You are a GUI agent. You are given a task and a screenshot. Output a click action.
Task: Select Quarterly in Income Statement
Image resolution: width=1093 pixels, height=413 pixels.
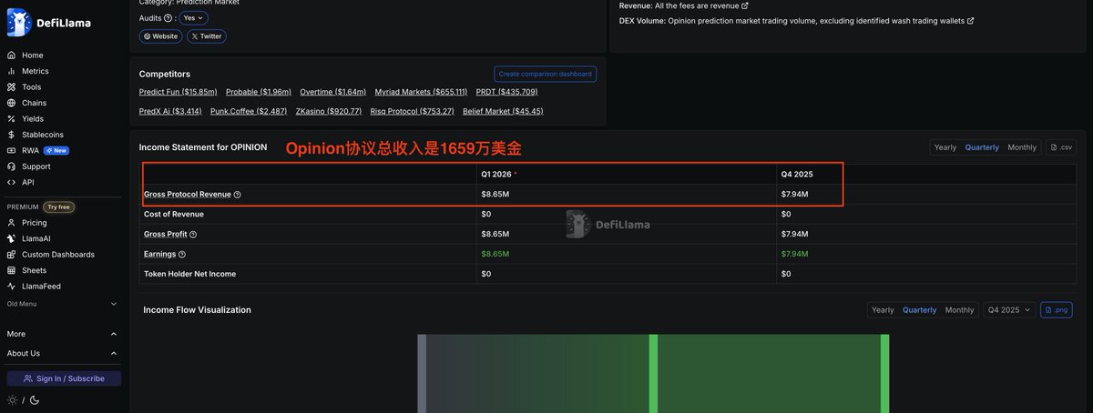coord(982,147)
